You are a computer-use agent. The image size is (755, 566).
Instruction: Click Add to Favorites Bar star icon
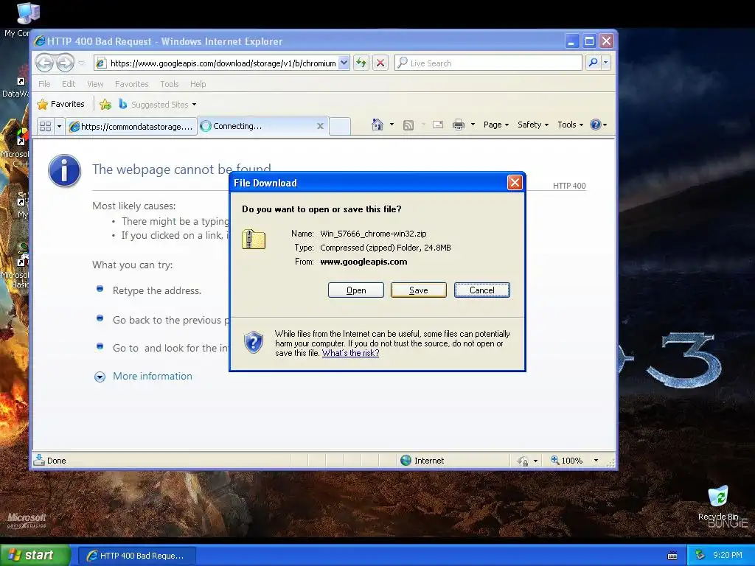coord(105,104)
